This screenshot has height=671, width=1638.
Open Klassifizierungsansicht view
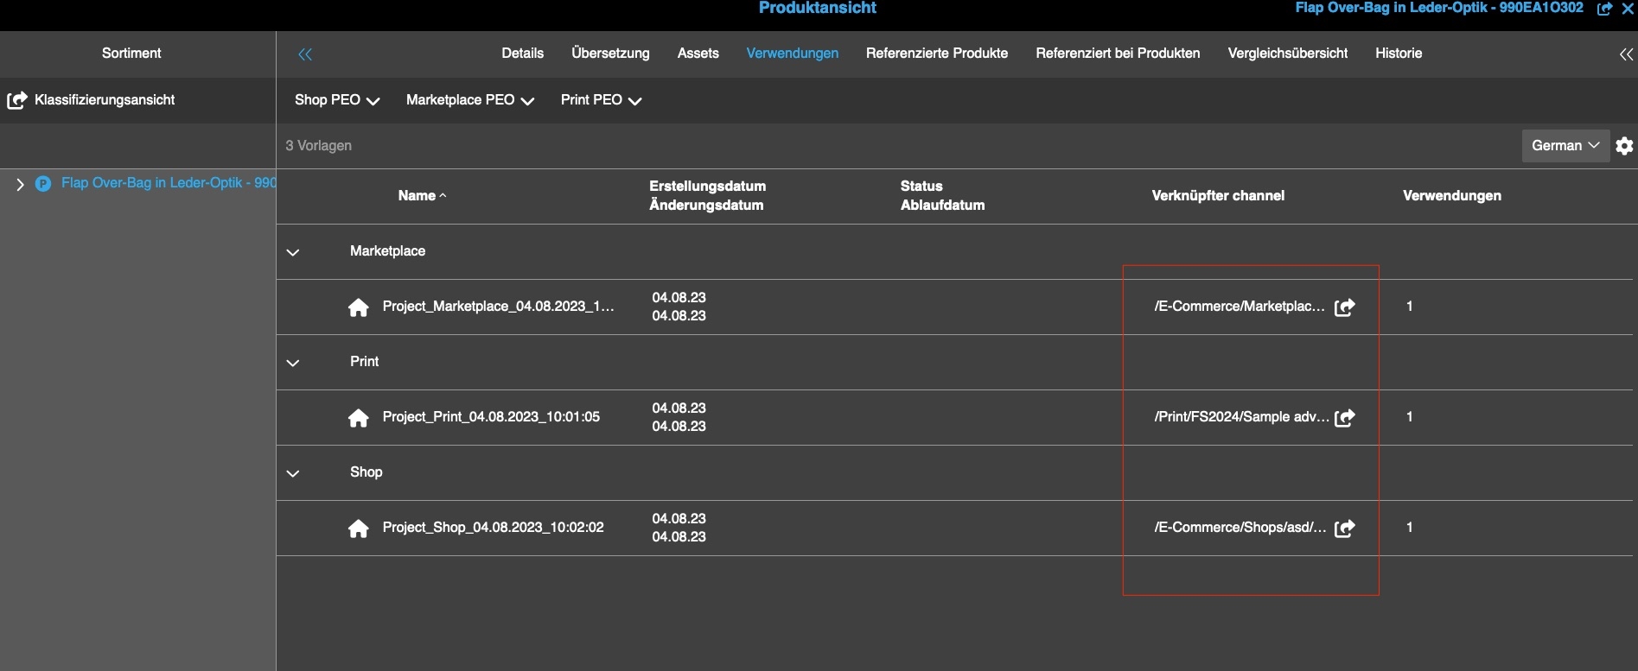104,100
